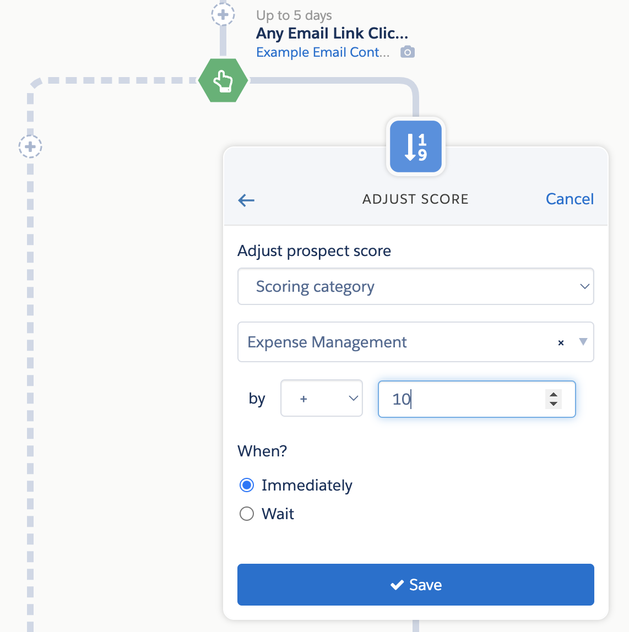This screenshot has height=632, width=629.
Task: Increase the score value with up stepper
Action: pos(554,394)
